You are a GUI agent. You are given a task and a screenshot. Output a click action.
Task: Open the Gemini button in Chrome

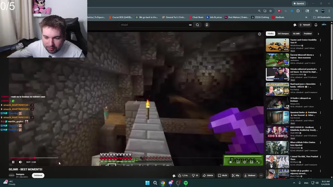(299, 4)
